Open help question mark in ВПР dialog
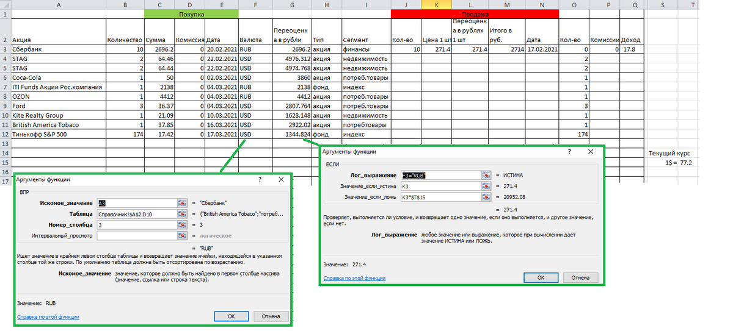733x331 pixels. [x=259, y=180]
